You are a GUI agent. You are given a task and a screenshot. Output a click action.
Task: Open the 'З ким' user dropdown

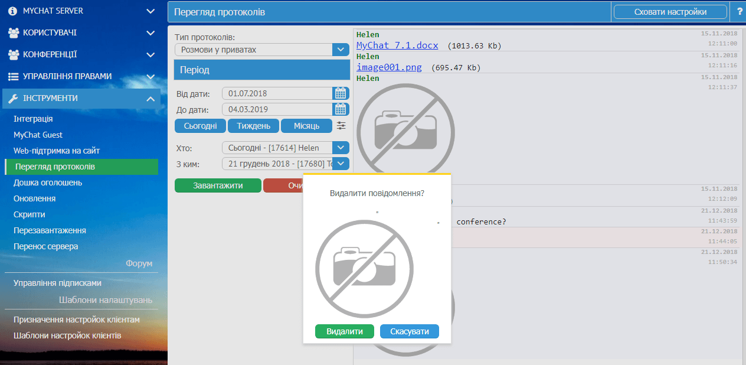(341, 164)
